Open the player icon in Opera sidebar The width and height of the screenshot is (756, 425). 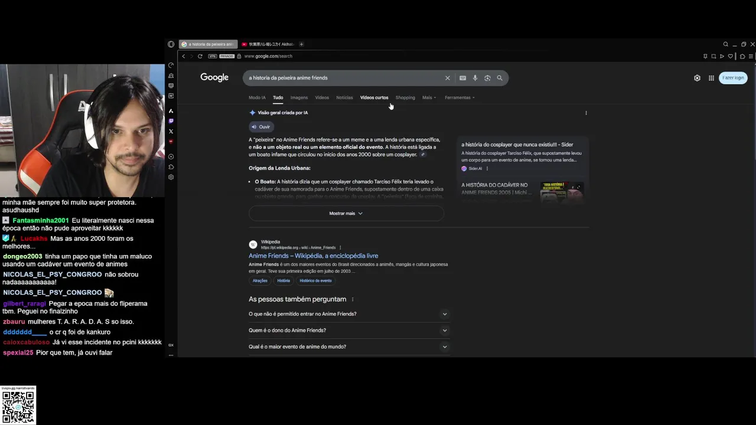pos(171,156)
